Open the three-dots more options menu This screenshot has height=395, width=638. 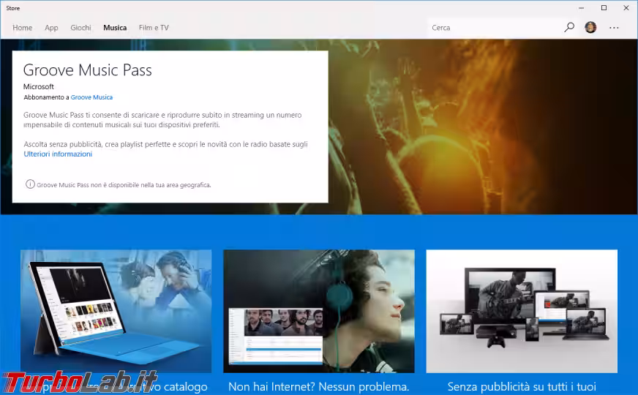tap(614, 28)
